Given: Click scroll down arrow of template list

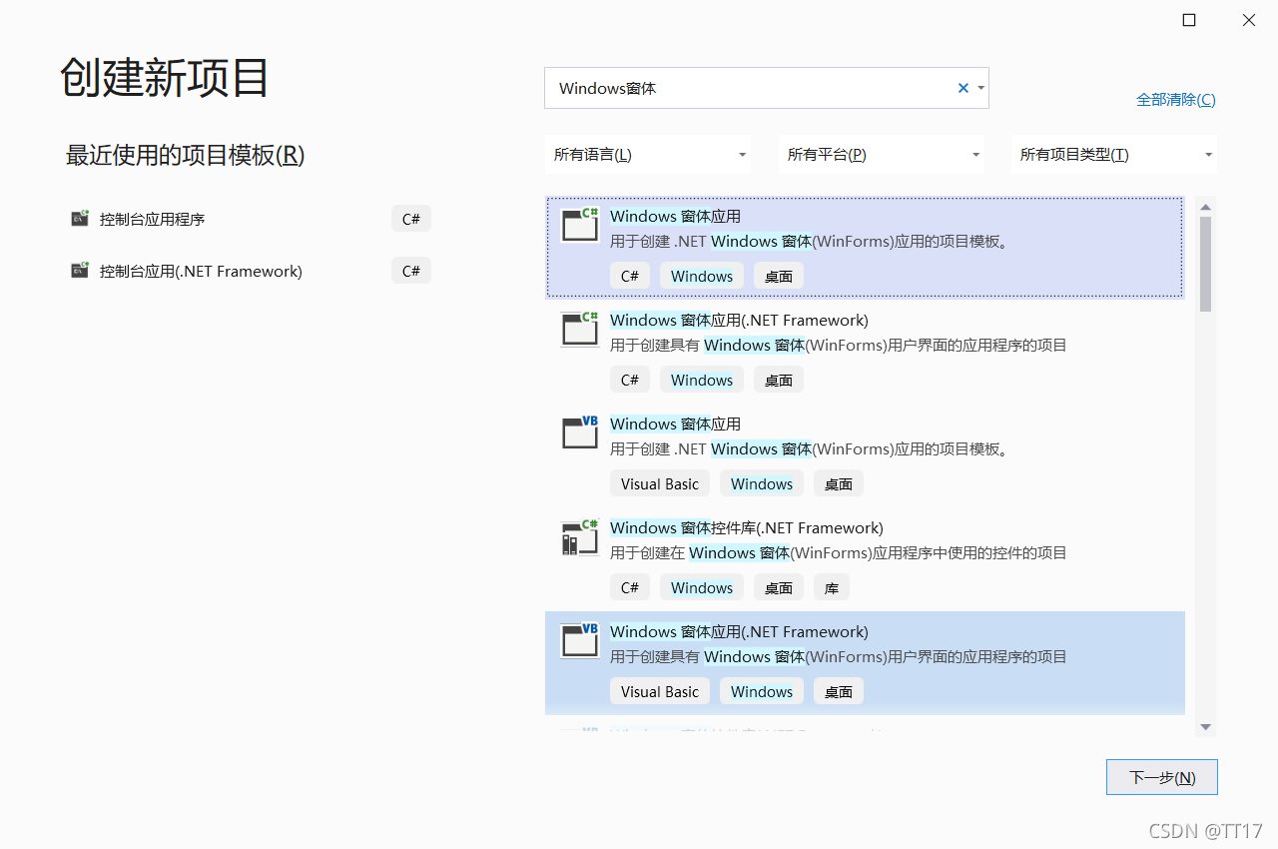Looking at the screenshot, I should [x=1206, y=727].
